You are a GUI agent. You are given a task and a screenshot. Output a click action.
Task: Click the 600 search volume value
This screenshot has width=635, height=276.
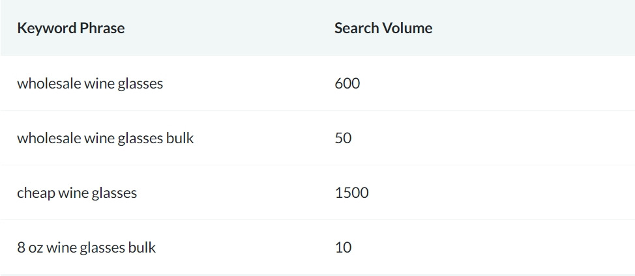(347, 83)
